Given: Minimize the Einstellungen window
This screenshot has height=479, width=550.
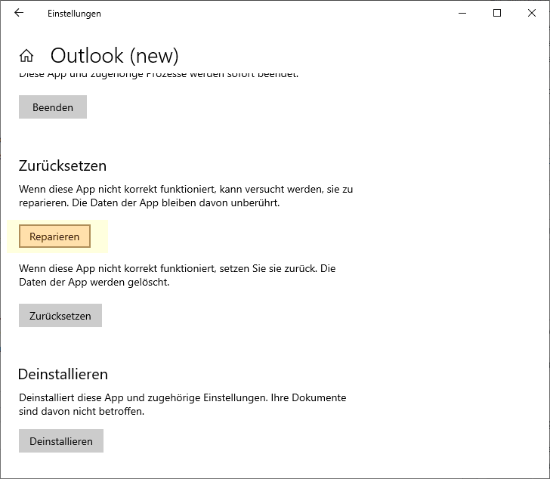Looking at the screenshot, I should (462, 13).
